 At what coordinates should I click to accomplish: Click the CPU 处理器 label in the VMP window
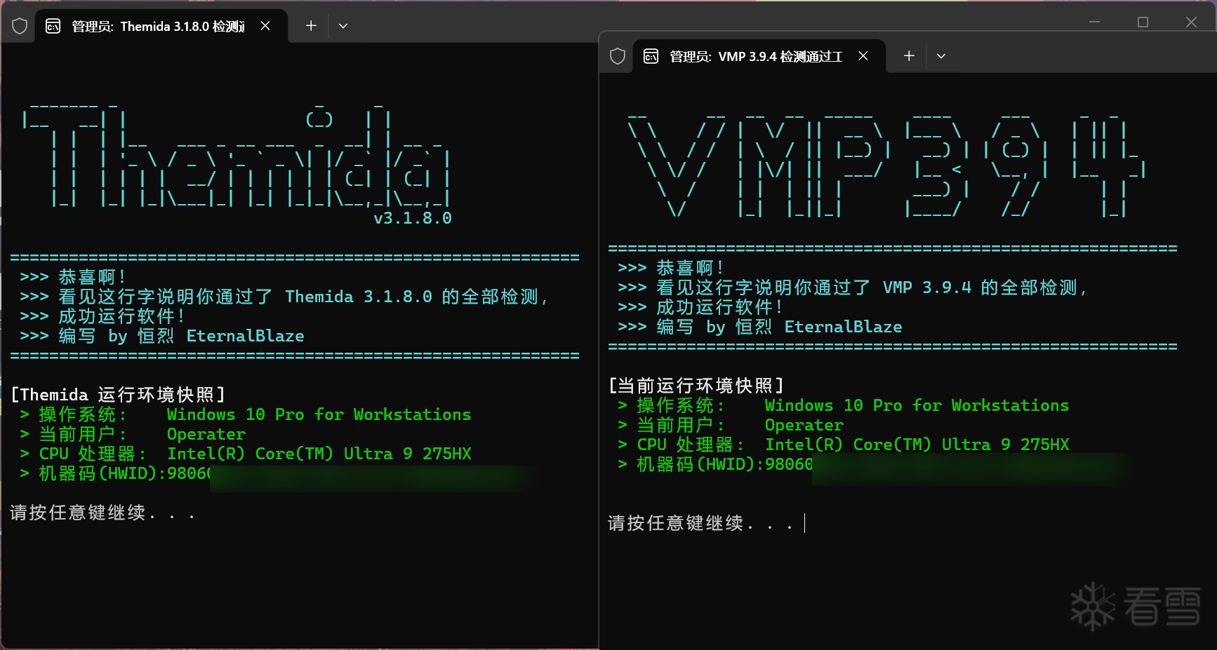[690, 445]
